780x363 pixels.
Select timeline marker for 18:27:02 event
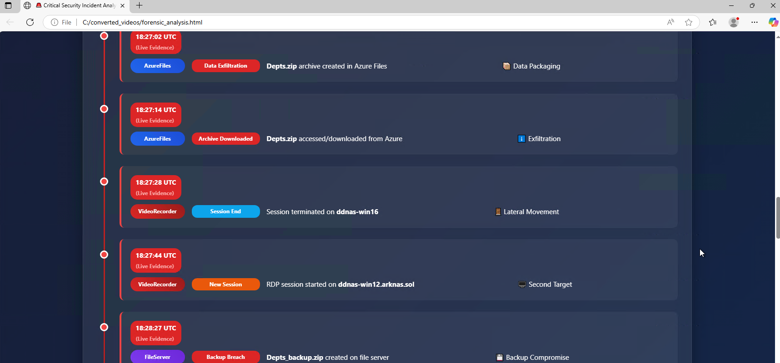coord(104,36)
